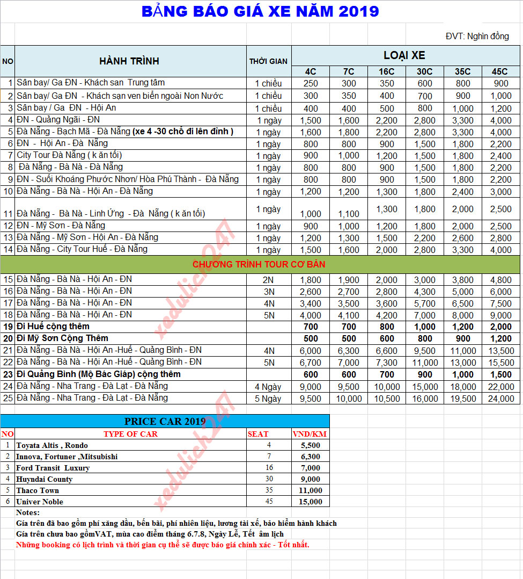The image size is (523, 579).
Task: Click the 'THỜI GIAN' column header
Action: click(x=268, y=61)
